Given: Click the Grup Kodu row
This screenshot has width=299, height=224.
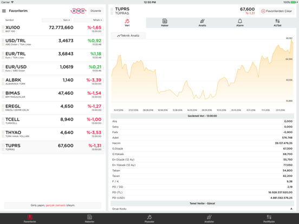Looking at the screenshot, I should coord(203,209).
